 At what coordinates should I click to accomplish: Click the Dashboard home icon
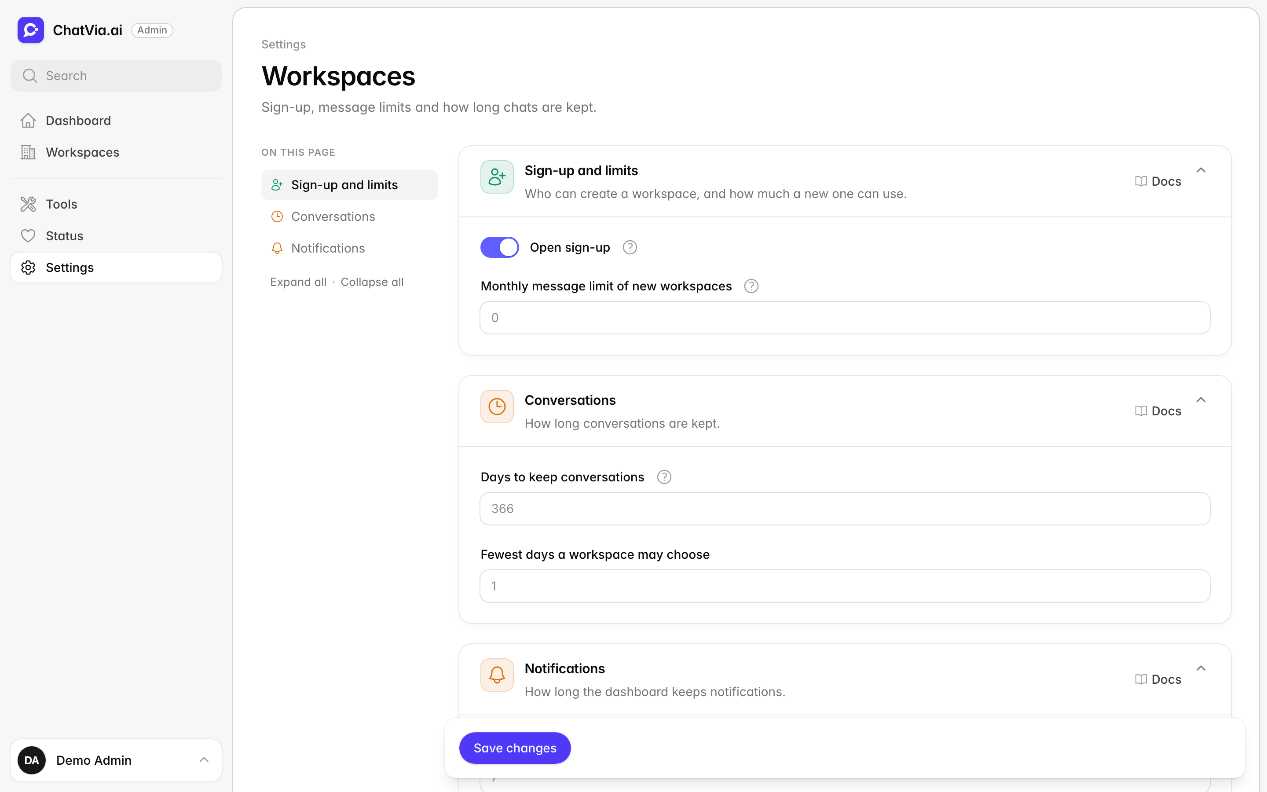coord(28,121)
